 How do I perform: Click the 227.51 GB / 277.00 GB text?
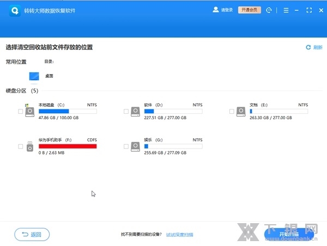click(165, 118)
